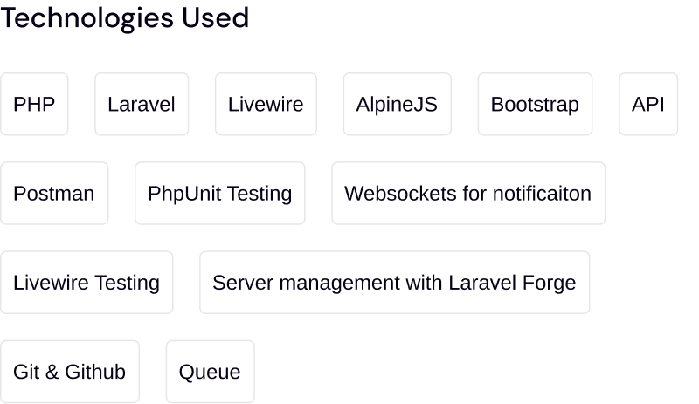Open the Postman tag
Viewport: 699px width, 404px height.
(x=54, y=194)
